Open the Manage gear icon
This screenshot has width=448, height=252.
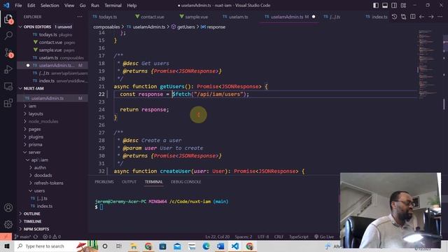(x=8, y=225)
